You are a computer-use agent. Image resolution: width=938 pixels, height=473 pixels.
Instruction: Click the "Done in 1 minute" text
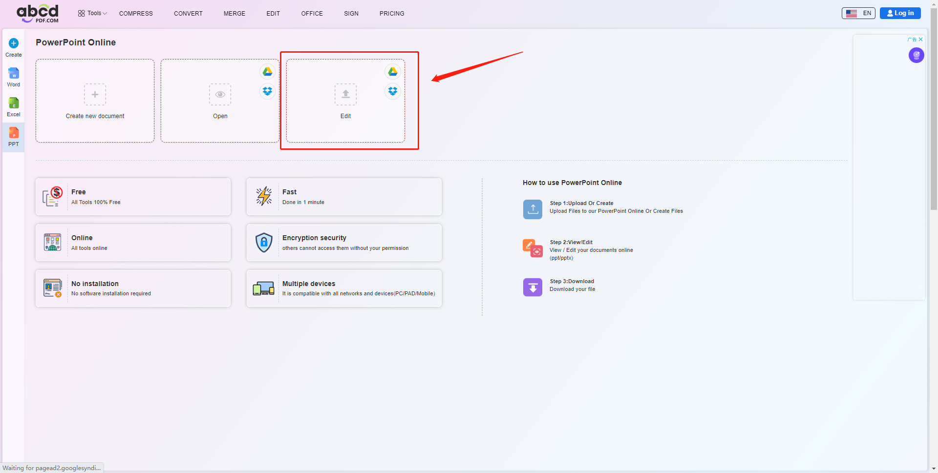303,202
